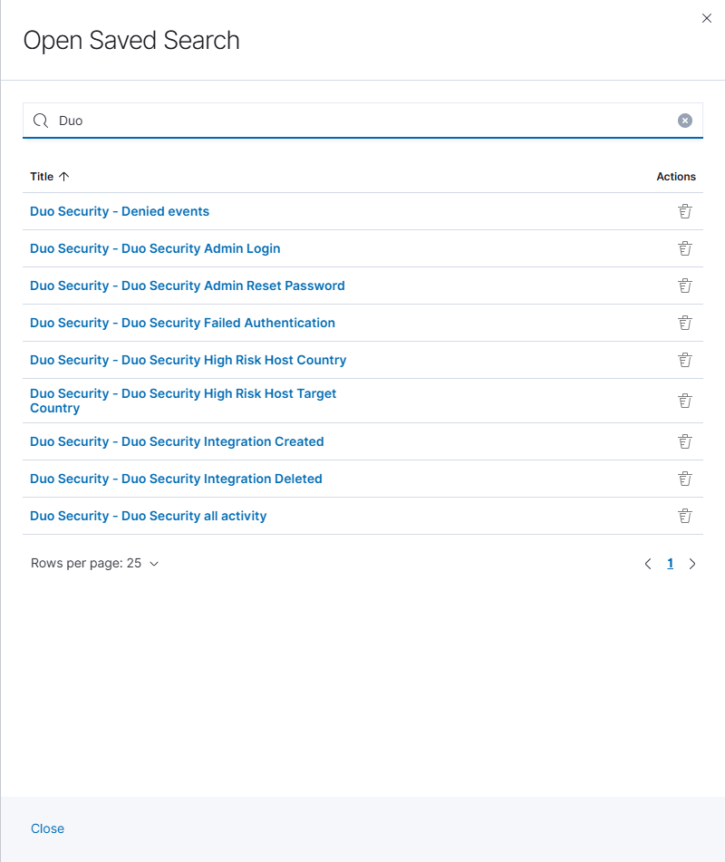Open Duo Security Failed Authentication search
This screenshot has width=725, height=862.
[182, 323]
